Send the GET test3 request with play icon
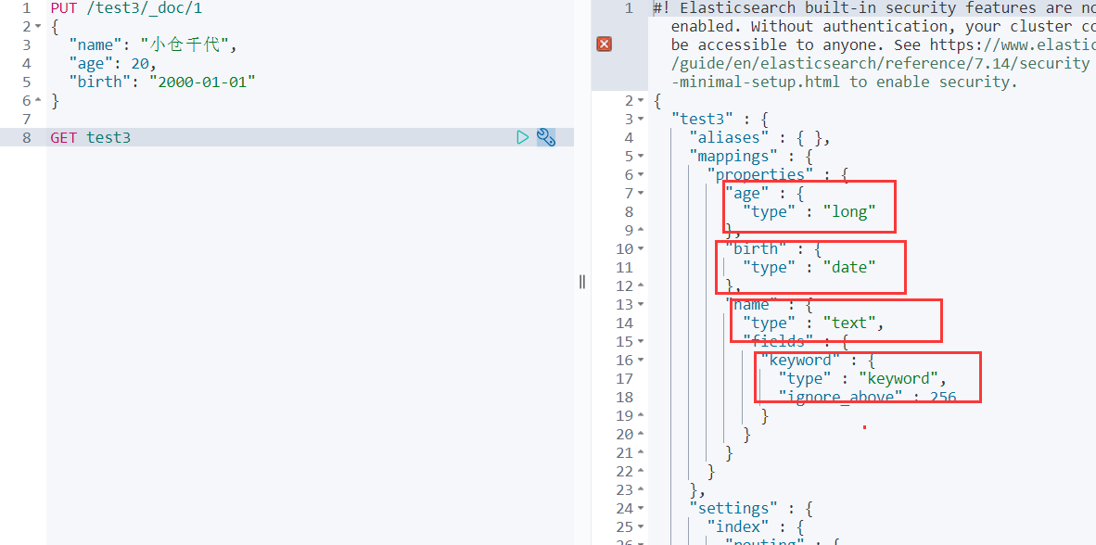 pyautogui.click(x=522, y=137)
